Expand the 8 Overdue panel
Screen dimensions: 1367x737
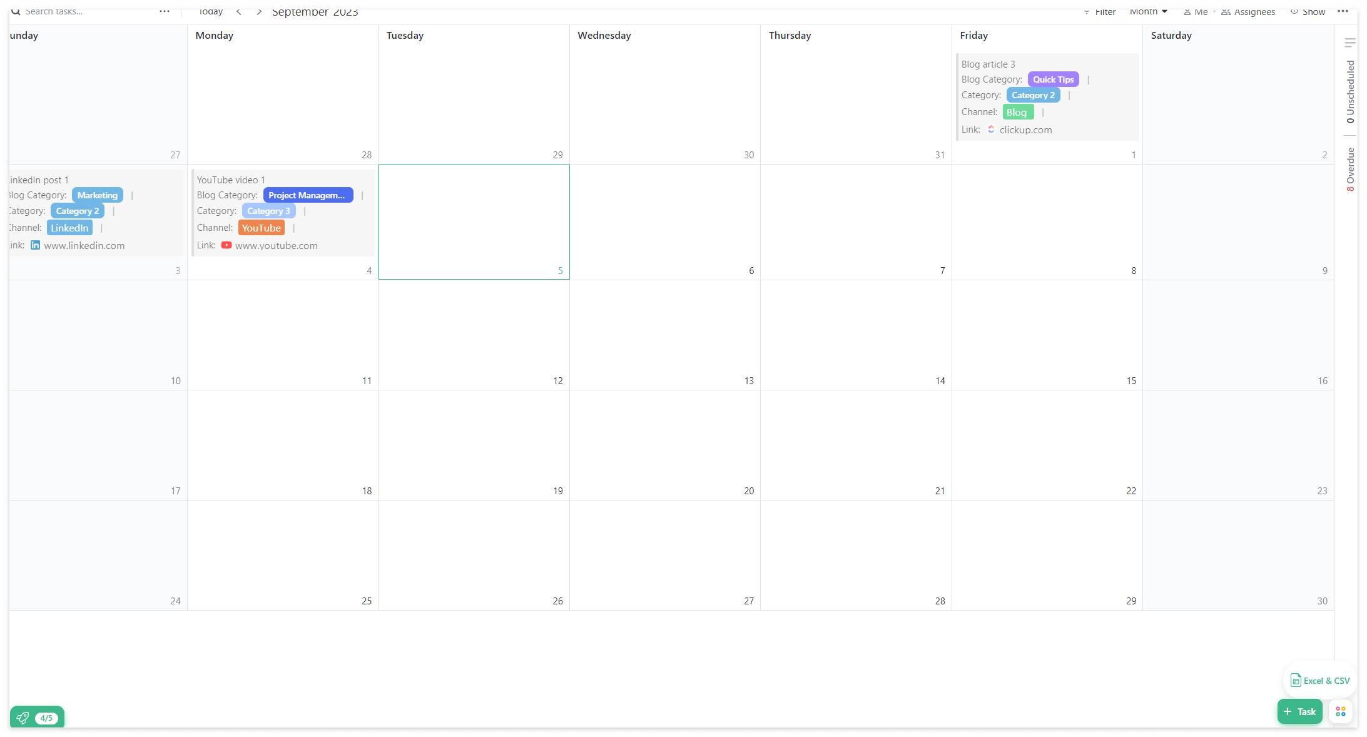coord(1350,170)
